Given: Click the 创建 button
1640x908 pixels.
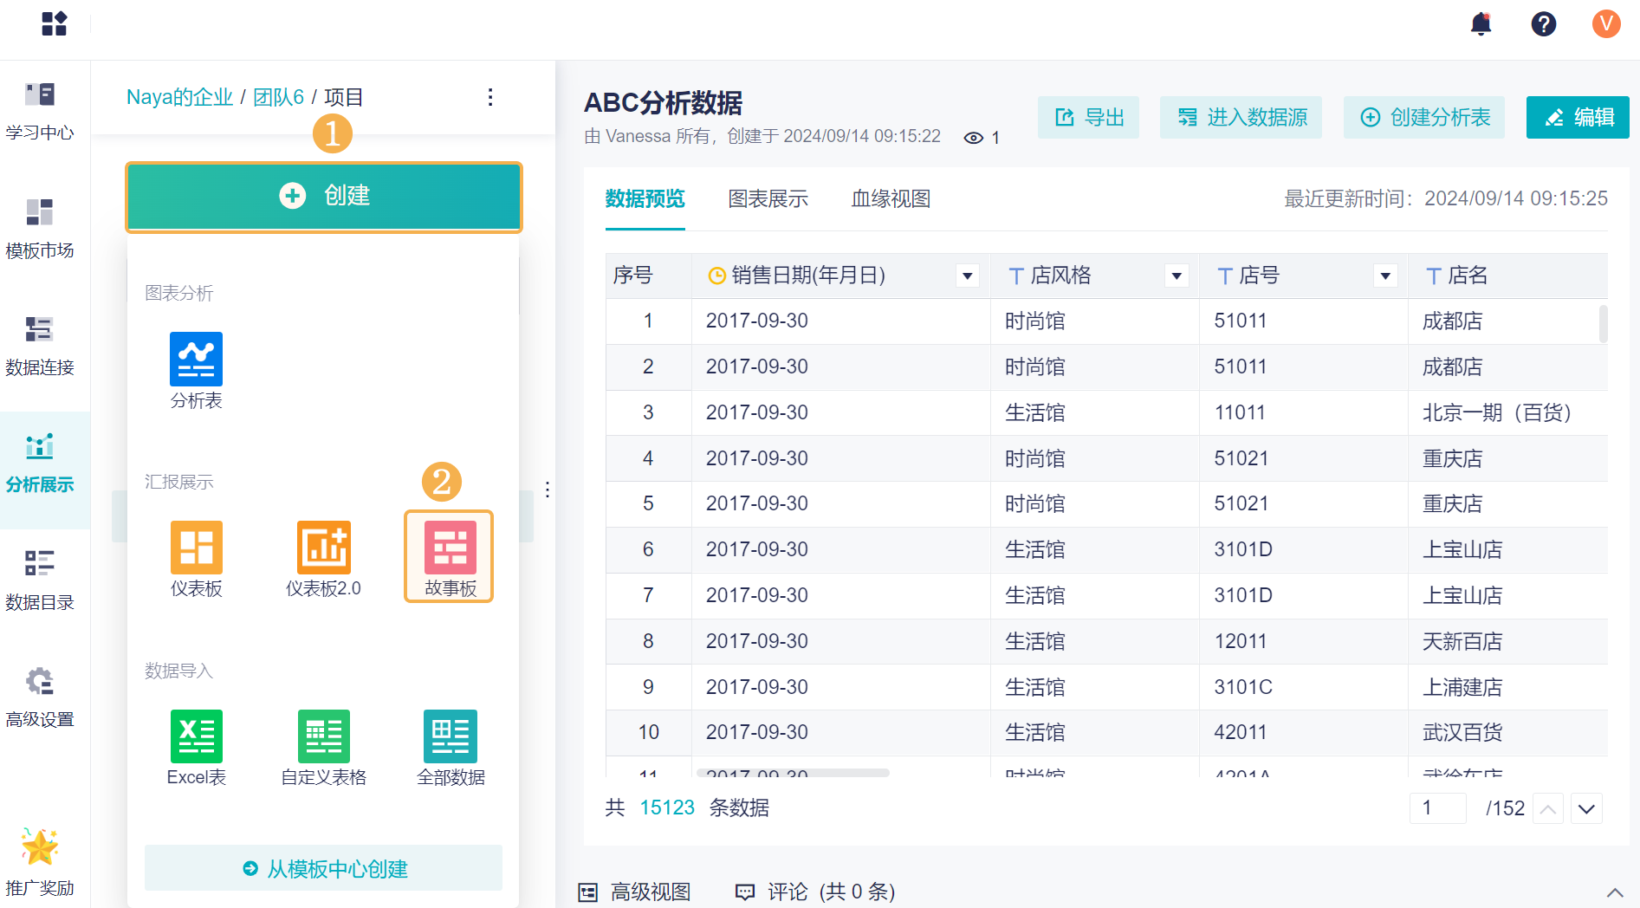Looking at the screenshot, I should 324,197.
